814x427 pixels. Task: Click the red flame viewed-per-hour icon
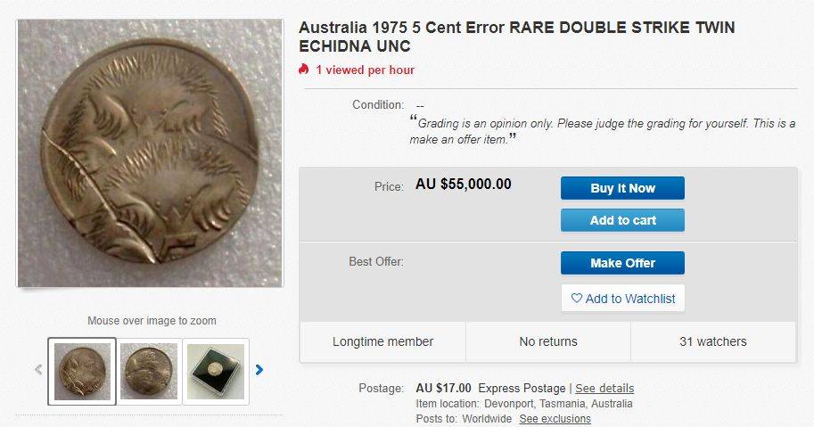click(x=304, y=69)
